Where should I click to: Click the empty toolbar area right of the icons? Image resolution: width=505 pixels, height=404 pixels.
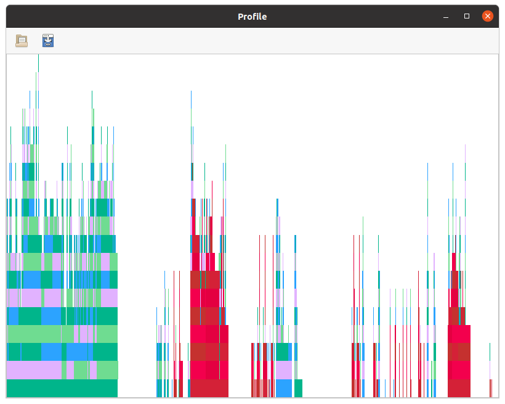click(277, 41)
